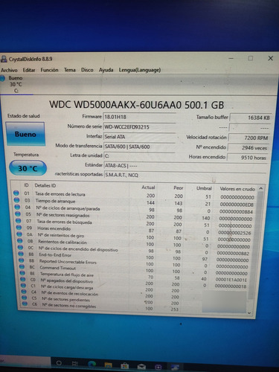The height and width of the screenshot is (372, 279).
Task: Click the status dot for Nº apagados del dispositivo
Action: [23, 279]
